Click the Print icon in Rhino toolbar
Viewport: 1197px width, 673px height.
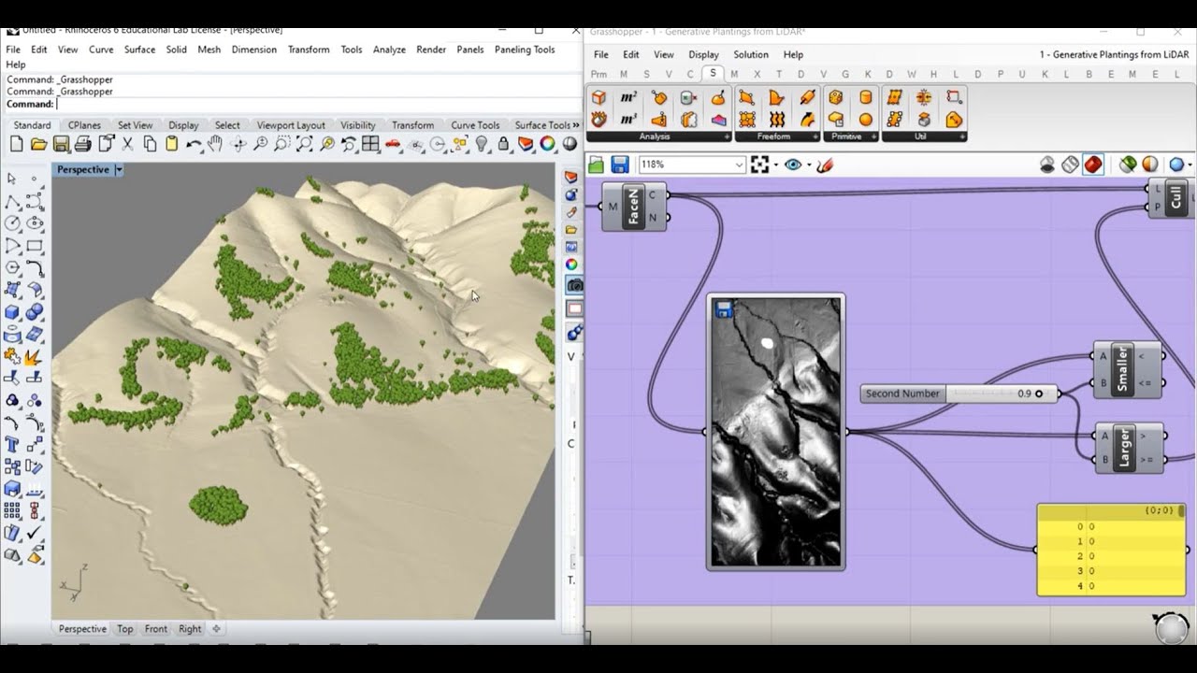pyautogui.click(x=82, y=144)
